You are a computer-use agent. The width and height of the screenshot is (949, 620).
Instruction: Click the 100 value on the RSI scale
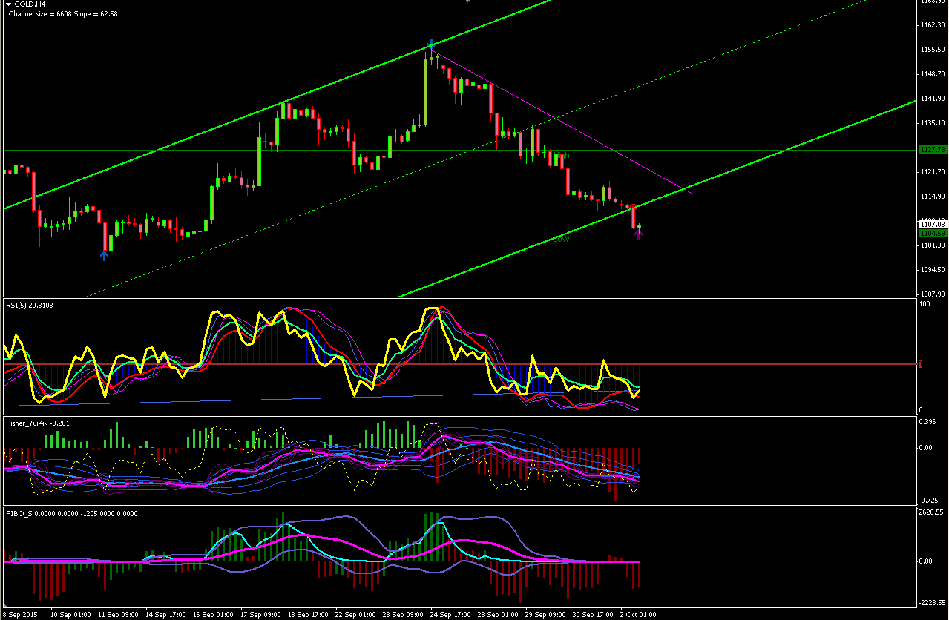tap(924, 304)
